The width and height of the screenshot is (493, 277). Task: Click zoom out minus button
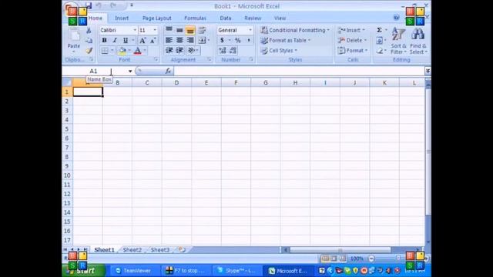pos(371,259)
